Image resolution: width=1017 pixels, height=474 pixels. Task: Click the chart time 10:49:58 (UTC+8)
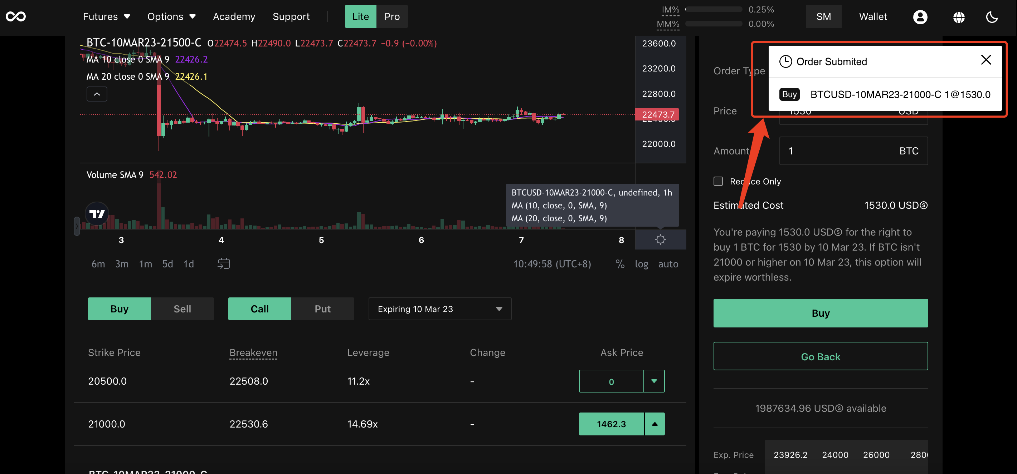coord(551,263)
